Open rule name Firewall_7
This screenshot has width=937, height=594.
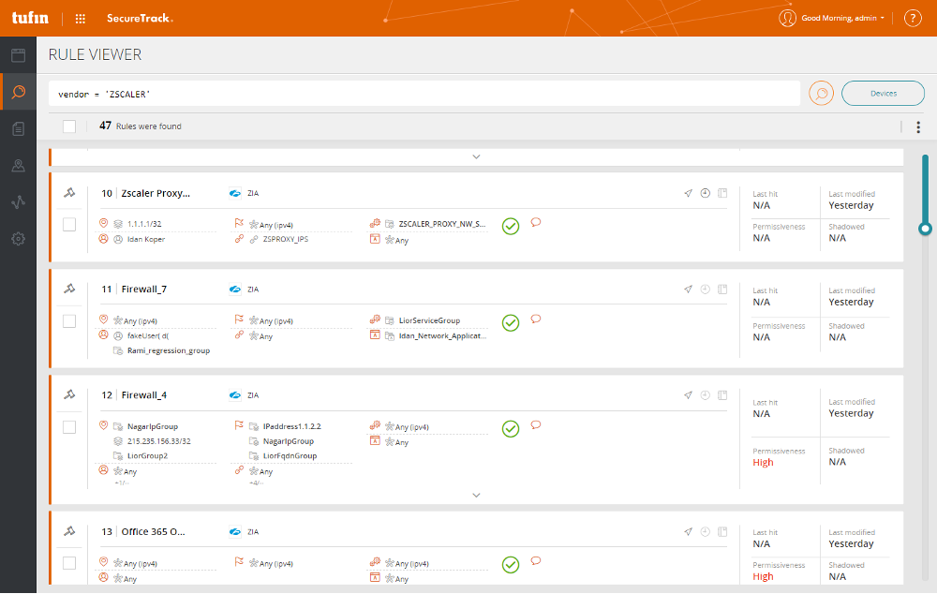click(144, 290)
